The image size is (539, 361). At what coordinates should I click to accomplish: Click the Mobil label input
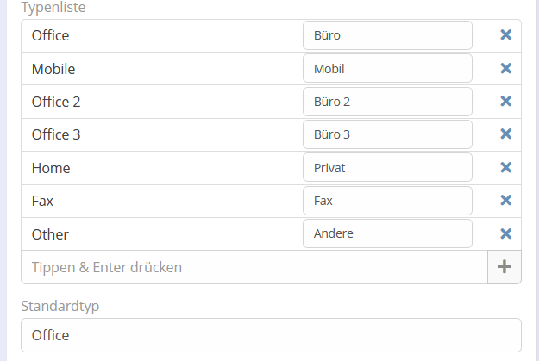tap(387, 68)
